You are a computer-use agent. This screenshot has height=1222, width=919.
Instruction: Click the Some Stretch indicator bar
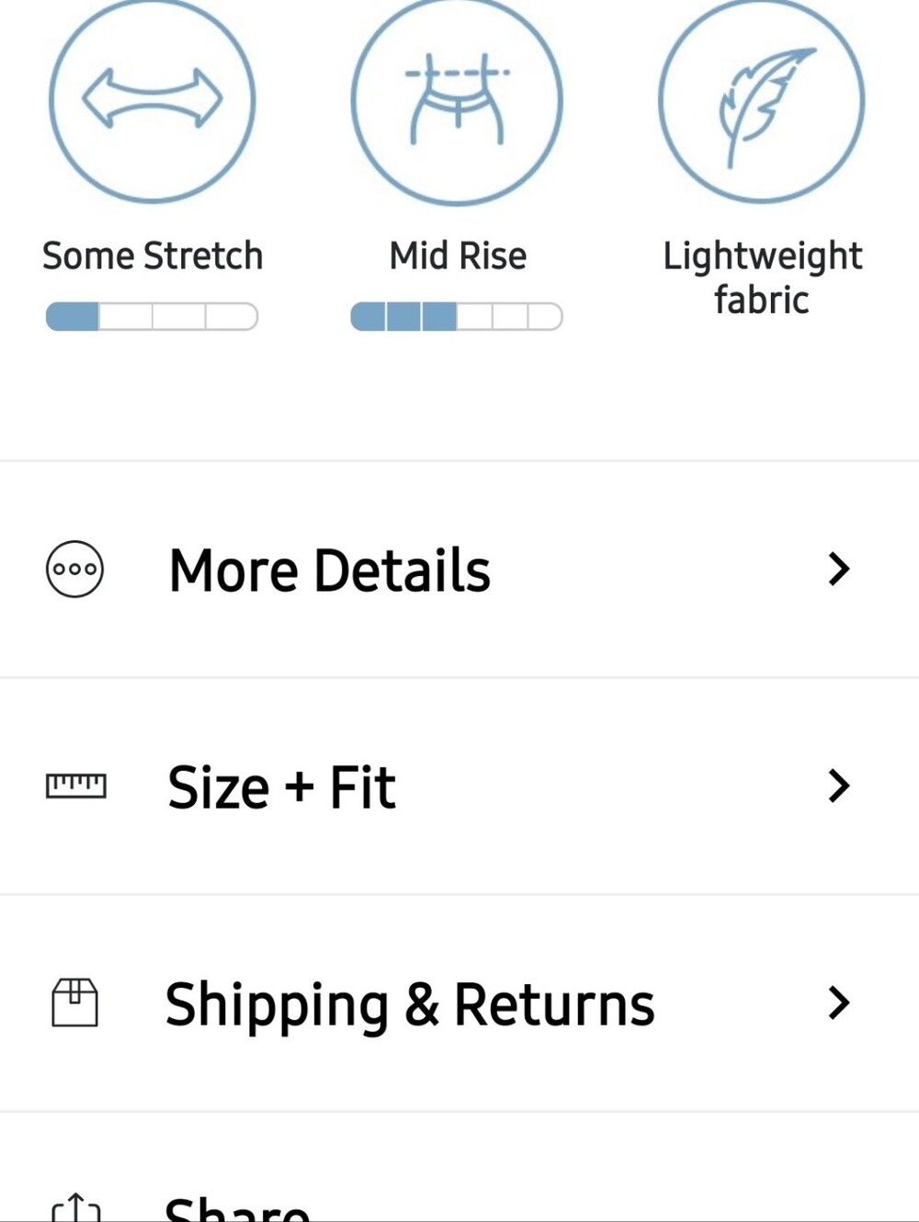tap(152, 317)
